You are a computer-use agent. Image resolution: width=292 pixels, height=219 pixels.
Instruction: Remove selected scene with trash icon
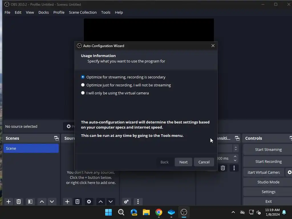coord(19,202)
